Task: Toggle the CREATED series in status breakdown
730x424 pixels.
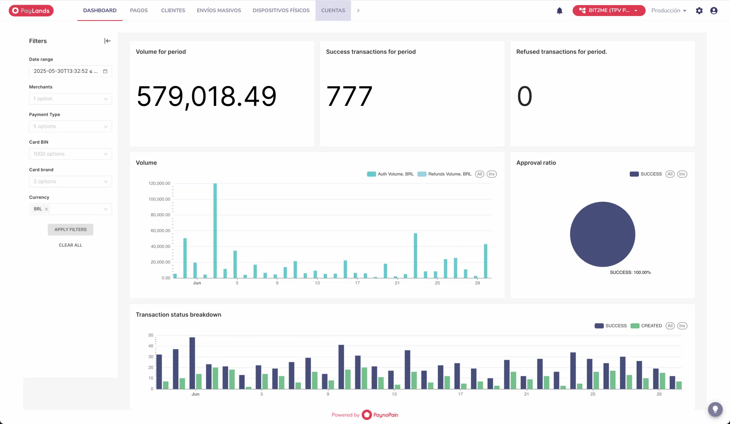Action: pyautogui.click(x=651, y=326)
